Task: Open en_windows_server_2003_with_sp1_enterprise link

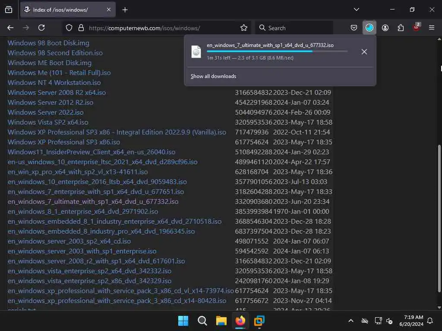Action: [x=82, y=251]
